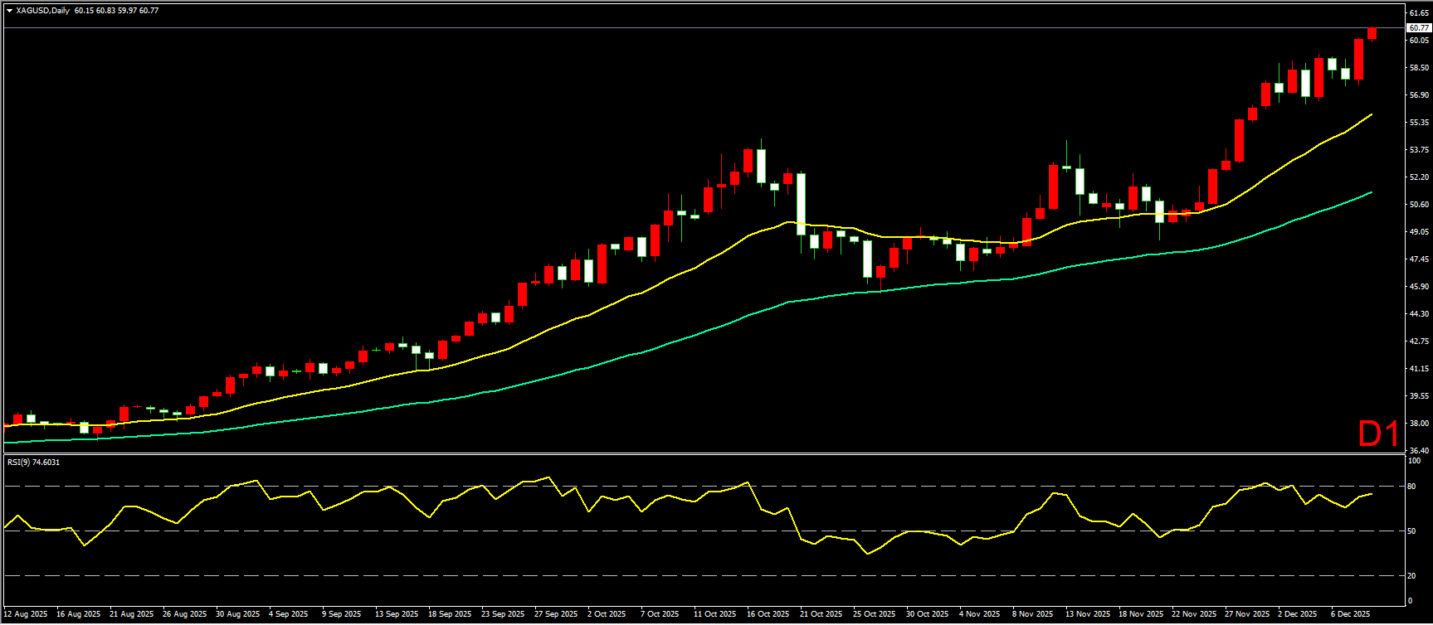1433x625 pixels.
Task: Click the red D1 timeframe label
Action: pyautogui.click(x=1378, y=434)
